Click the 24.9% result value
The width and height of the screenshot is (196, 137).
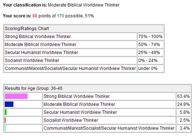coord(183,104)
